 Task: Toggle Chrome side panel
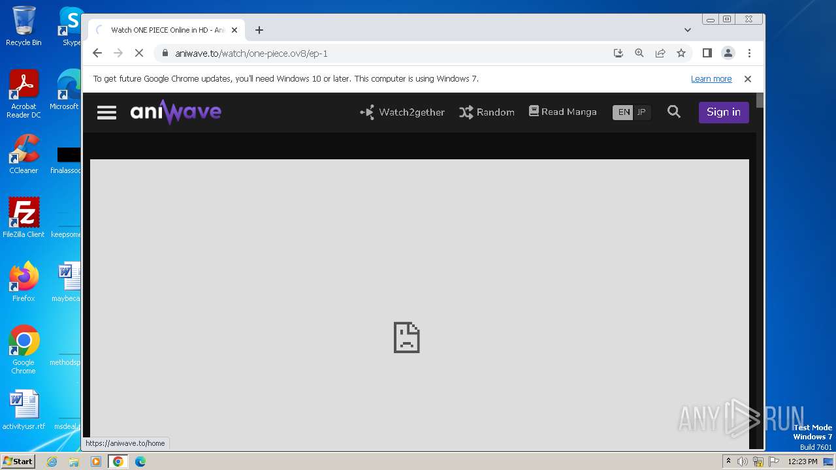(x=707, y=54)
